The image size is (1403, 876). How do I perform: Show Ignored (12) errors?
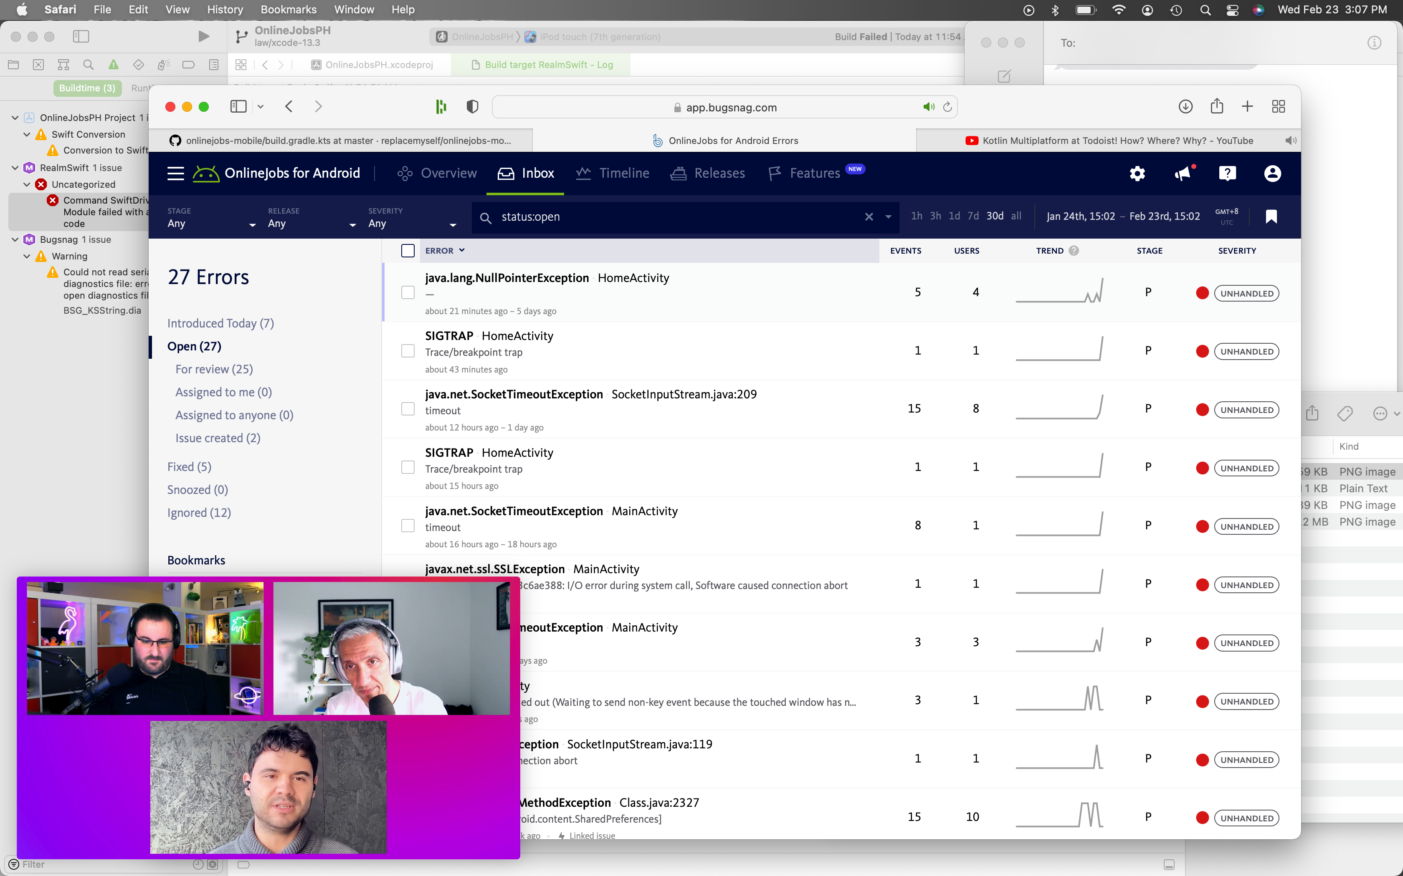click(x=199, y=513)
